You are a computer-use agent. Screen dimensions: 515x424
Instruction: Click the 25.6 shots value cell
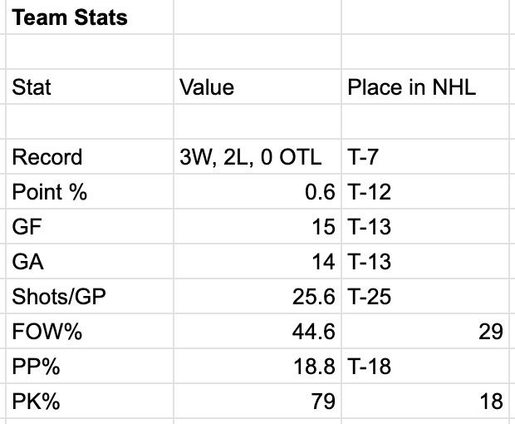click(x=314, y=297)
